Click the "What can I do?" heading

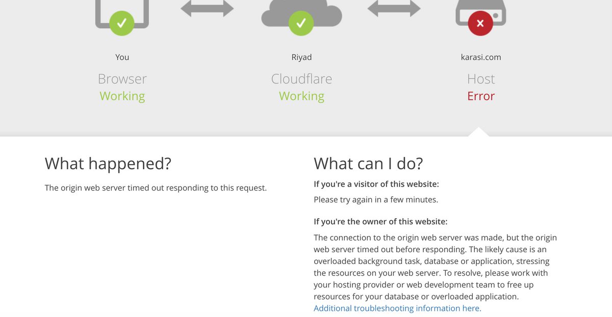tap(368, 164)
